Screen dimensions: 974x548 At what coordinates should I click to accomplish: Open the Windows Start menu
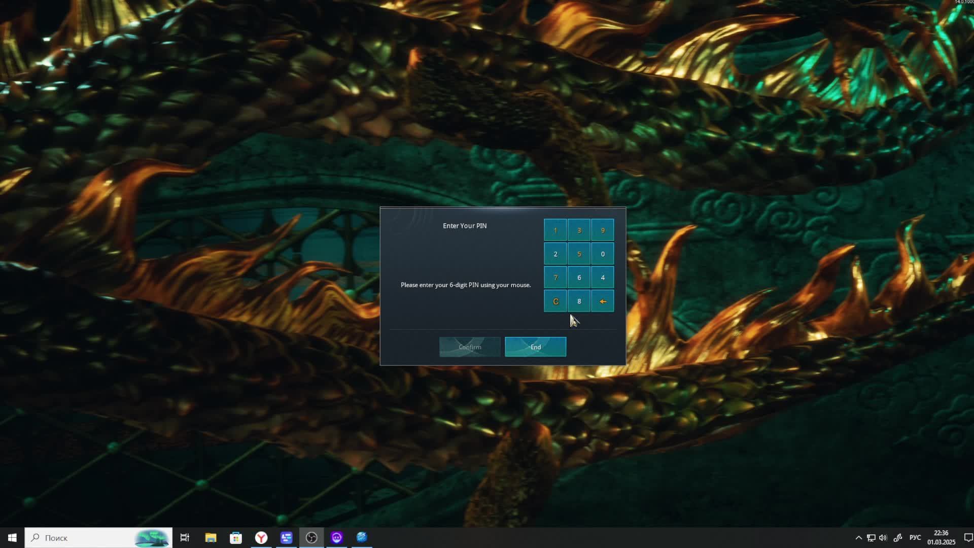[12, 537]
